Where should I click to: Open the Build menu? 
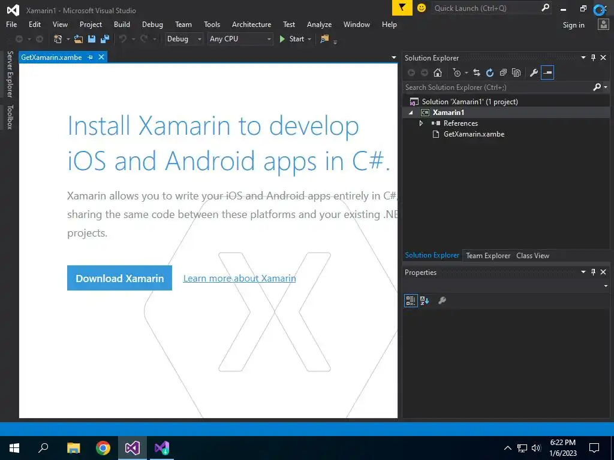tap(122, 24)
